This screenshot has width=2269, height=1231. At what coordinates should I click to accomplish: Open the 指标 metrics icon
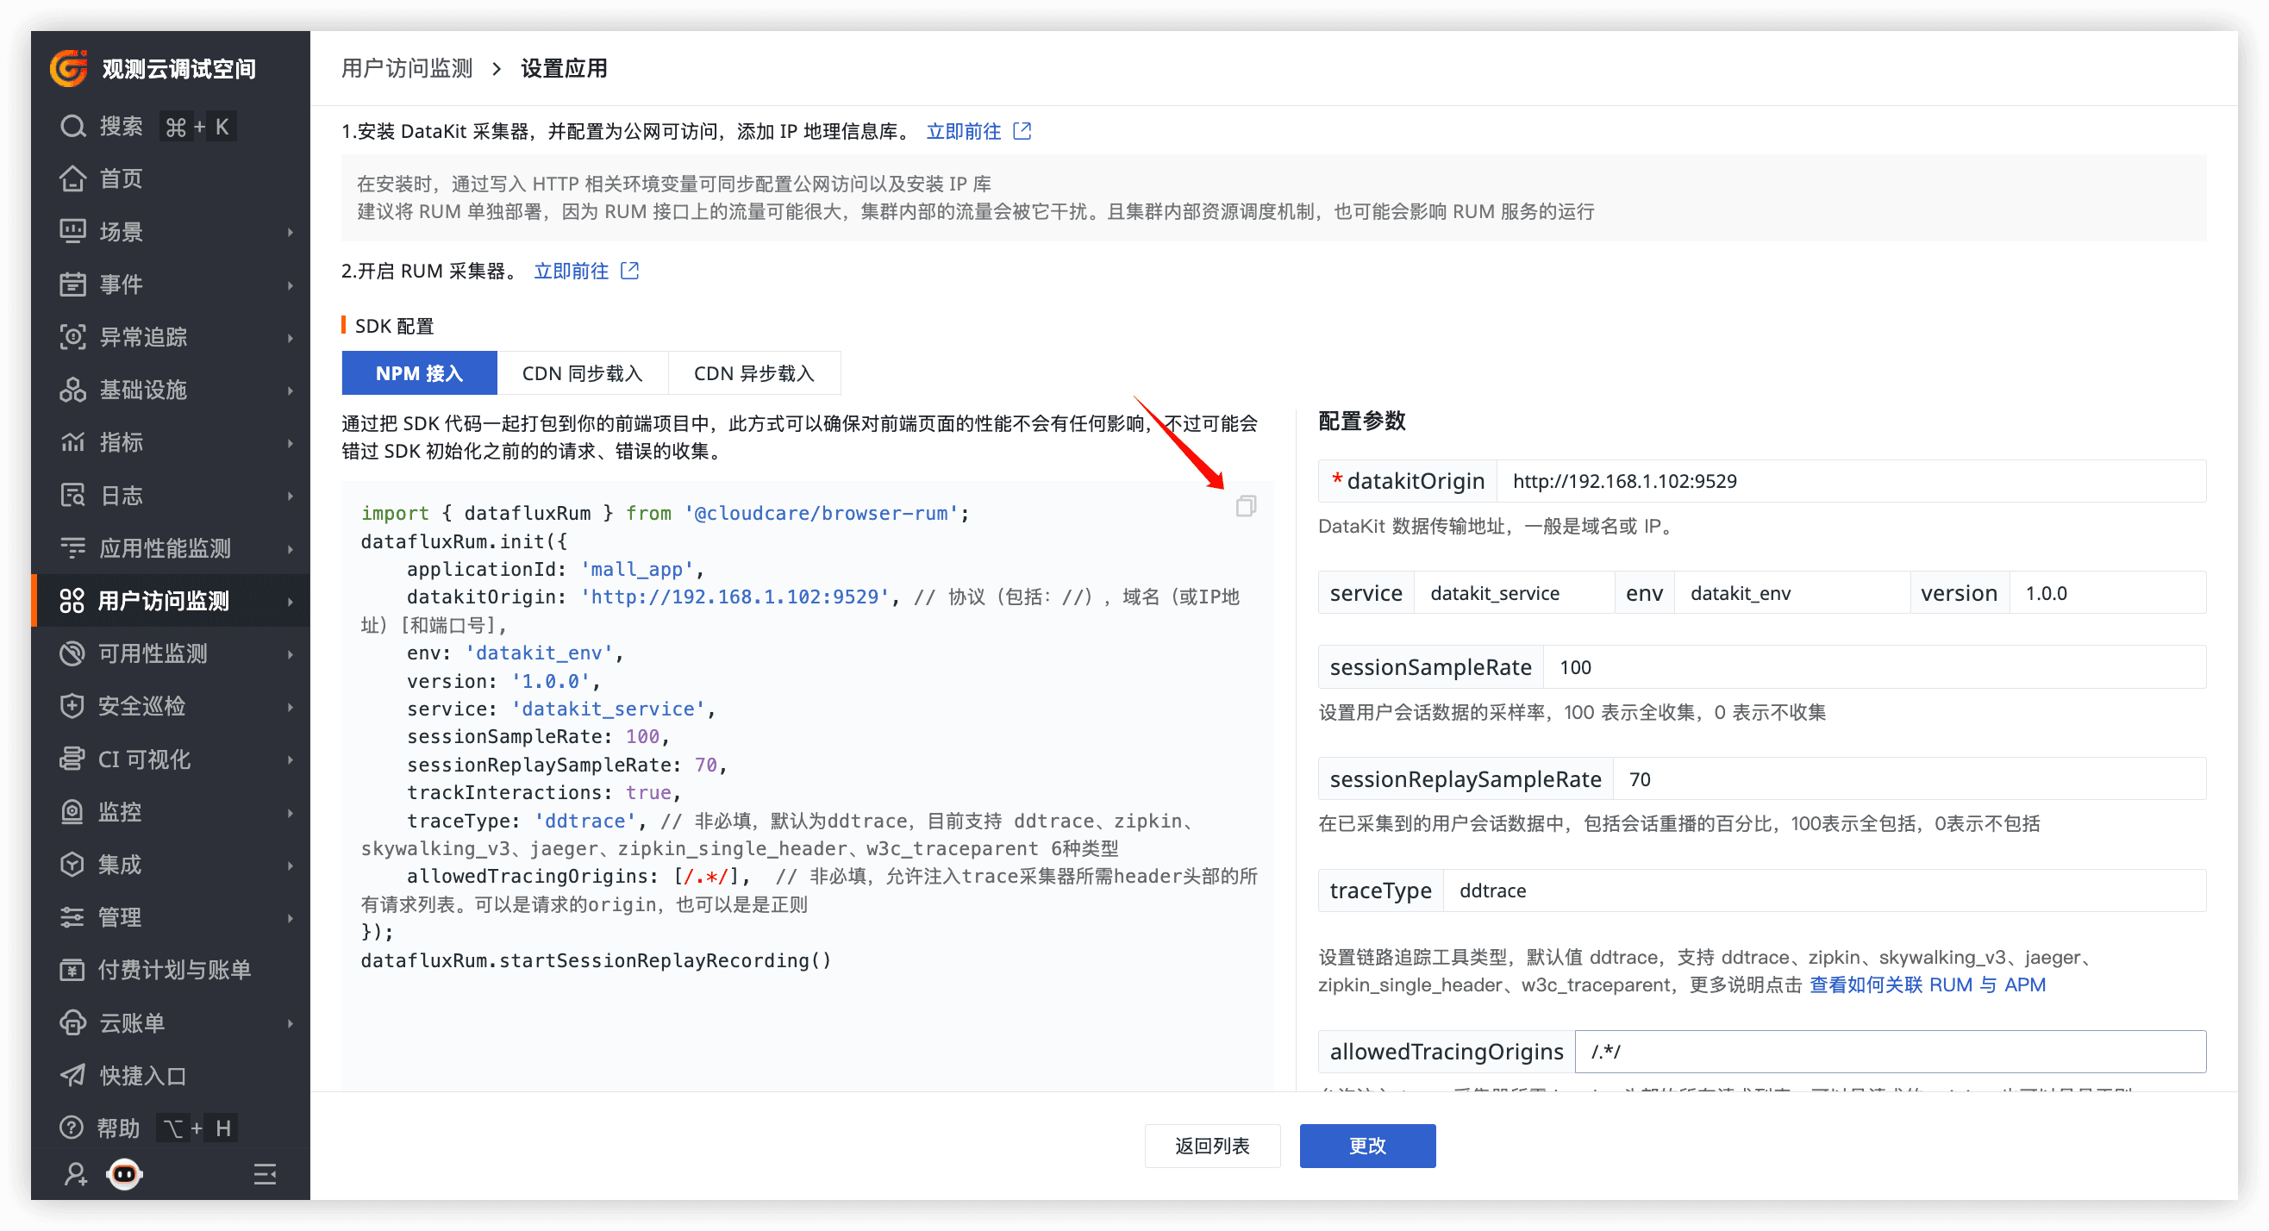point(74,442)
